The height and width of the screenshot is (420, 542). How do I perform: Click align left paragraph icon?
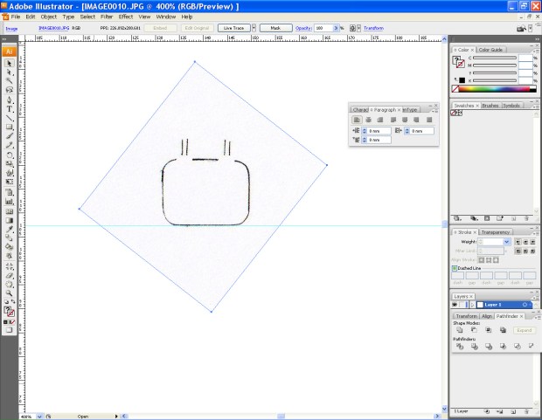point(357,120)
